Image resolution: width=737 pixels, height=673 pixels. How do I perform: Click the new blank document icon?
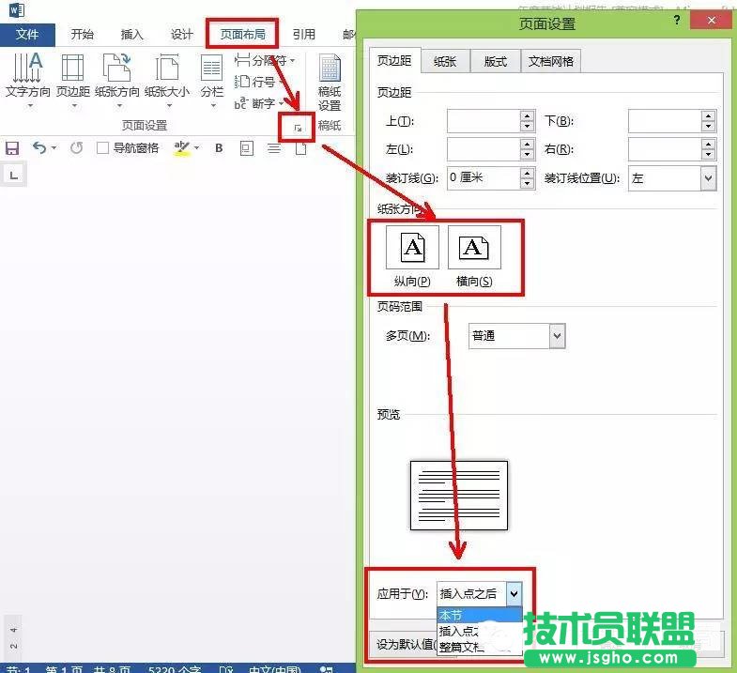300,149
